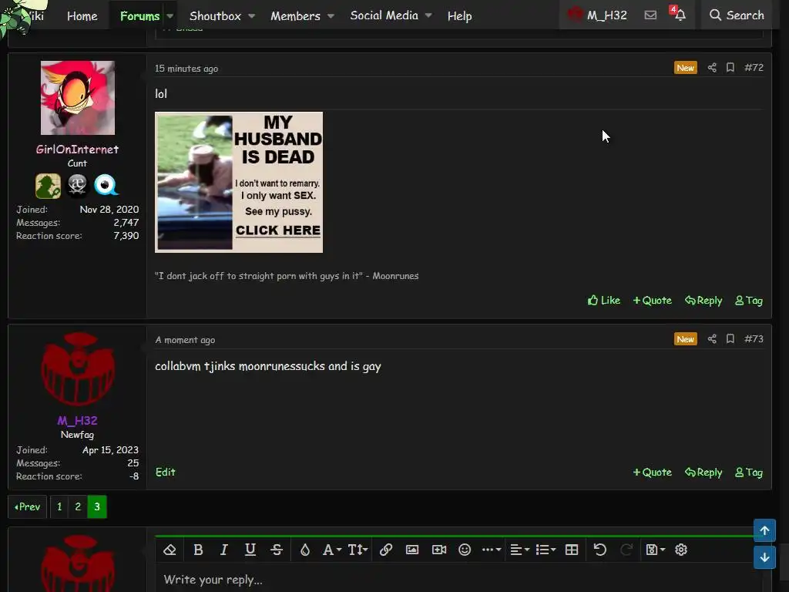The image size is (789, 592).
Task: Jump to top with the up arrow button
Action: (764, 530)
